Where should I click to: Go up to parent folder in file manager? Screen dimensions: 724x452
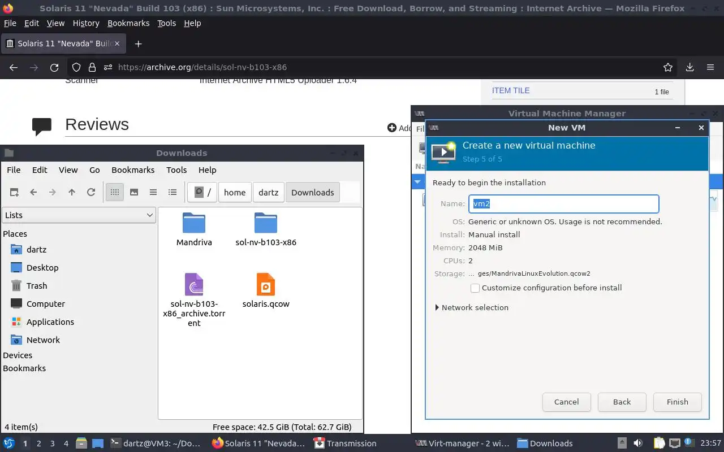coord(72,192)
